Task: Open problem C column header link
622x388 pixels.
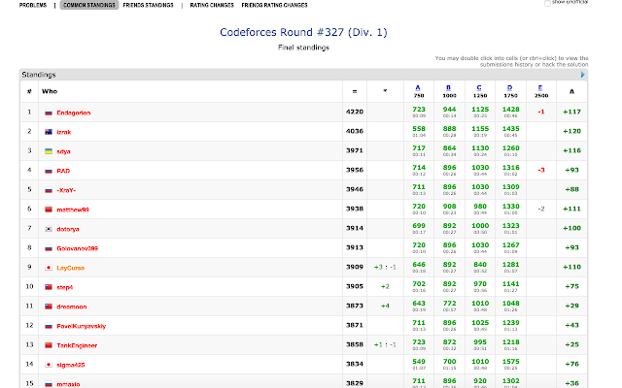Action: pyautogui.click(x=479, y=87)
